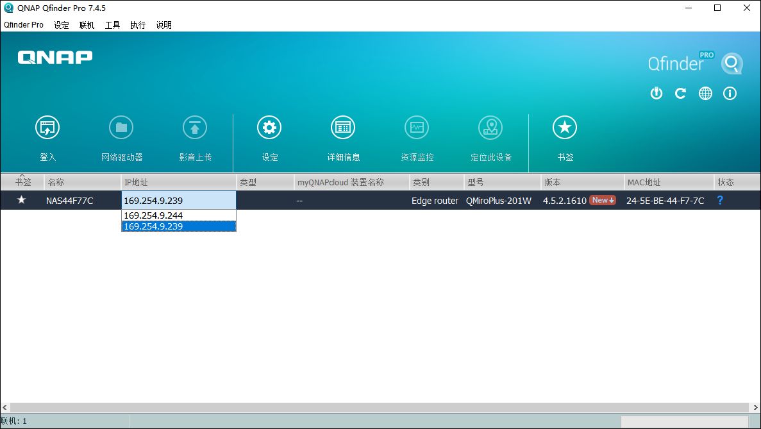
Task: Open the 工具 menu
Action: [113, 25]
